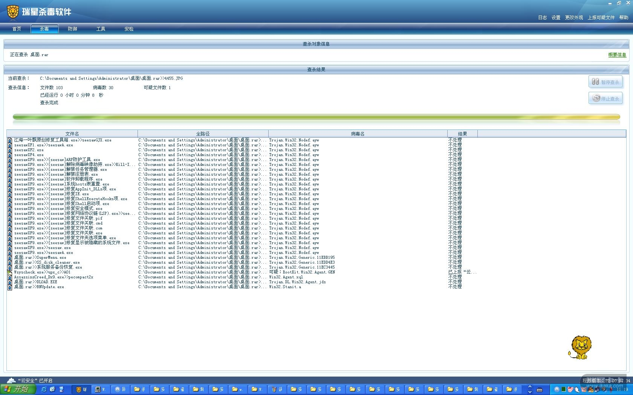This screenshot has height=395, width=633.
Task: Open the 安检 tab
Action: tap(129, 29)
